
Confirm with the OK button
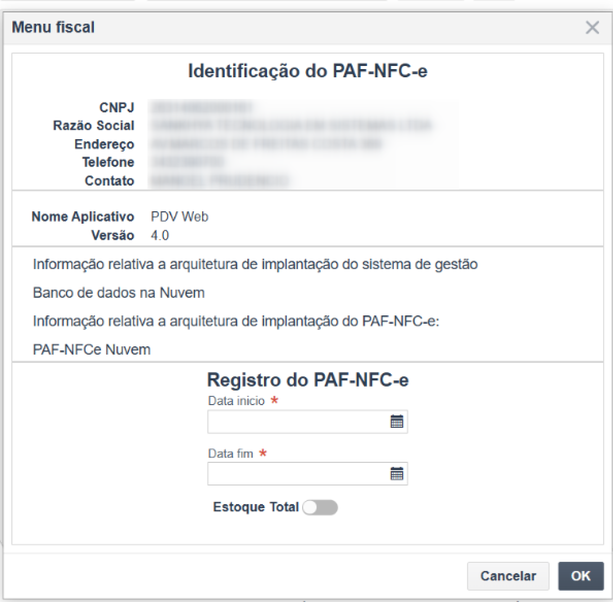coord(581,576)
